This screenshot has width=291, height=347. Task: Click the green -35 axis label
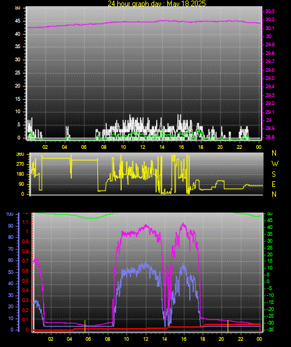pos(270,329)
